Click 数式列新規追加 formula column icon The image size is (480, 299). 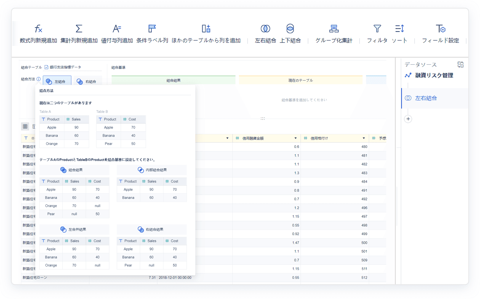(x=38, y=29)
